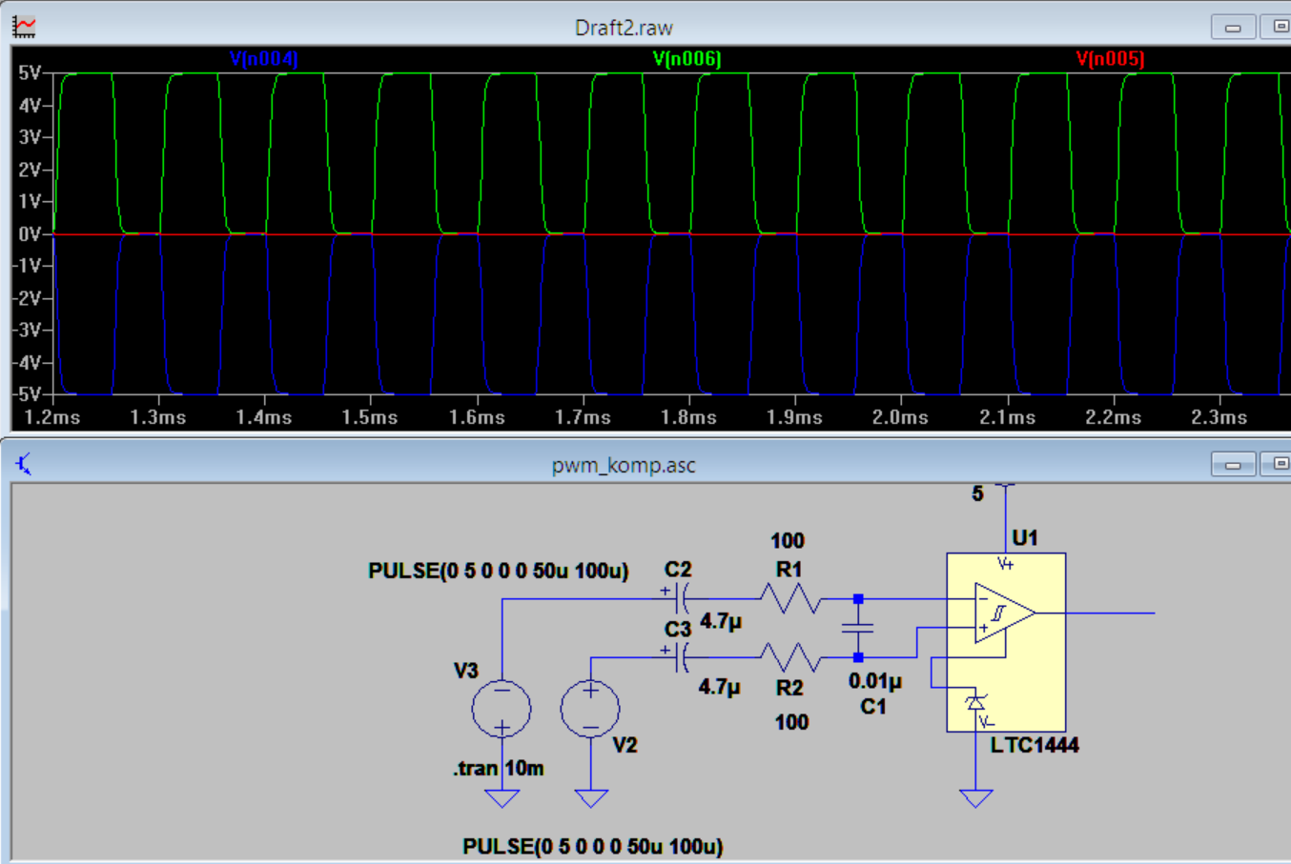
Task: Select the C2 capacitor symbol
Action: [x=680, y=599]
